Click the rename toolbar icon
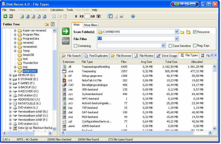This screenshot has width=221, height=144. point(59,16)
